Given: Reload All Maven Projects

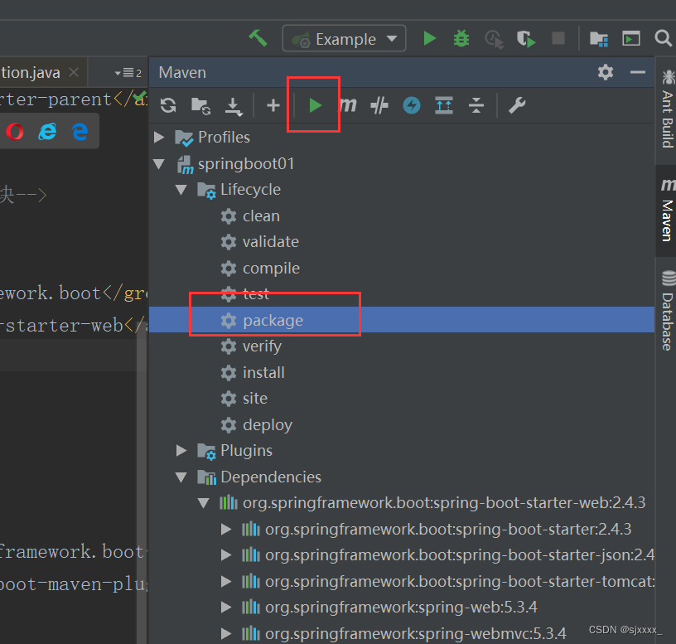Looking at the screenshot, I should (168, 105).
